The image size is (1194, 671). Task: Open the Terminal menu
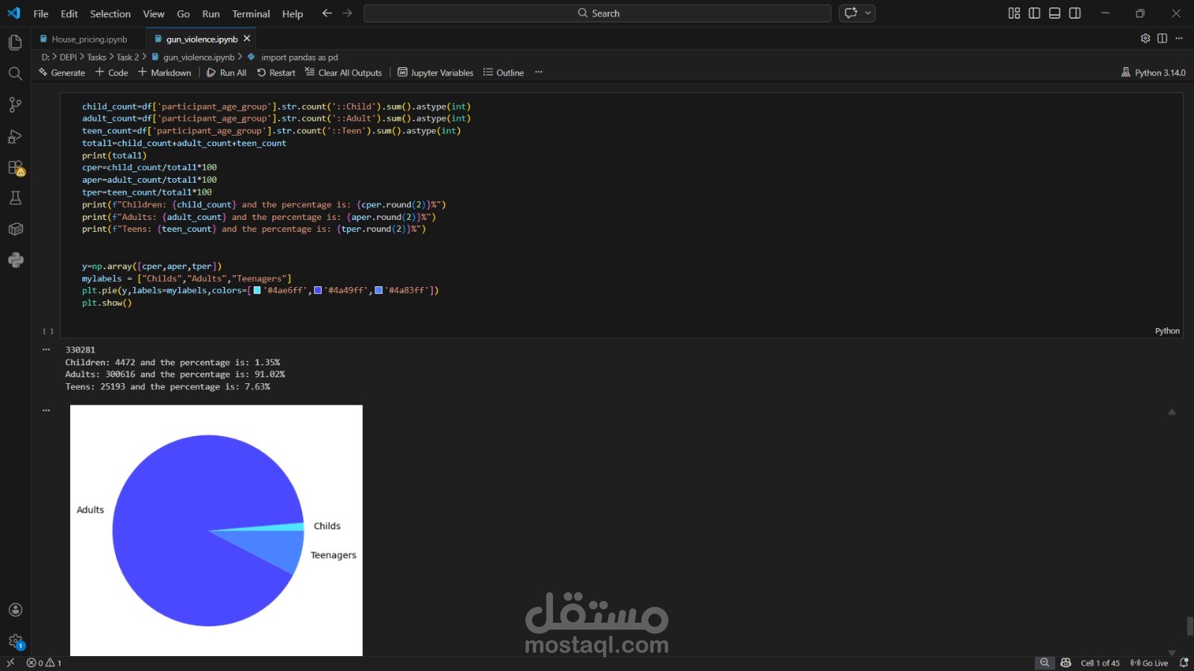251,13
